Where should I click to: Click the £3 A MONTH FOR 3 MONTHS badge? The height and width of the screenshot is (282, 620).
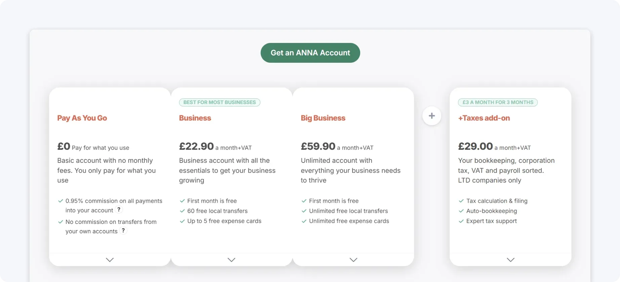(x=497, y=102)
